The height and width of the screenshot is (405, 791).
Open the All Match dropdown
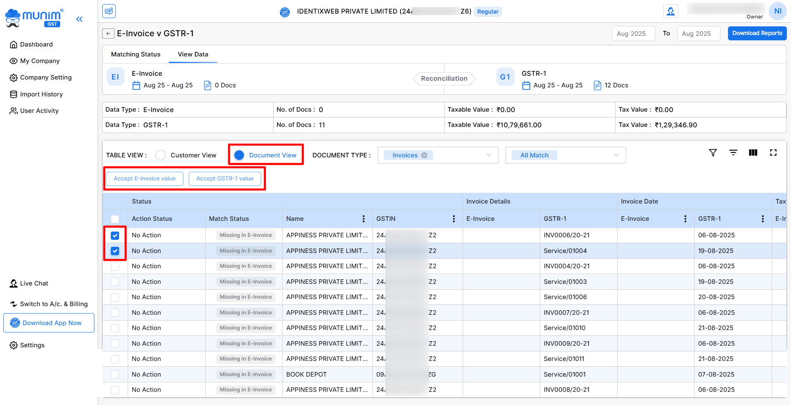point(566,155)
